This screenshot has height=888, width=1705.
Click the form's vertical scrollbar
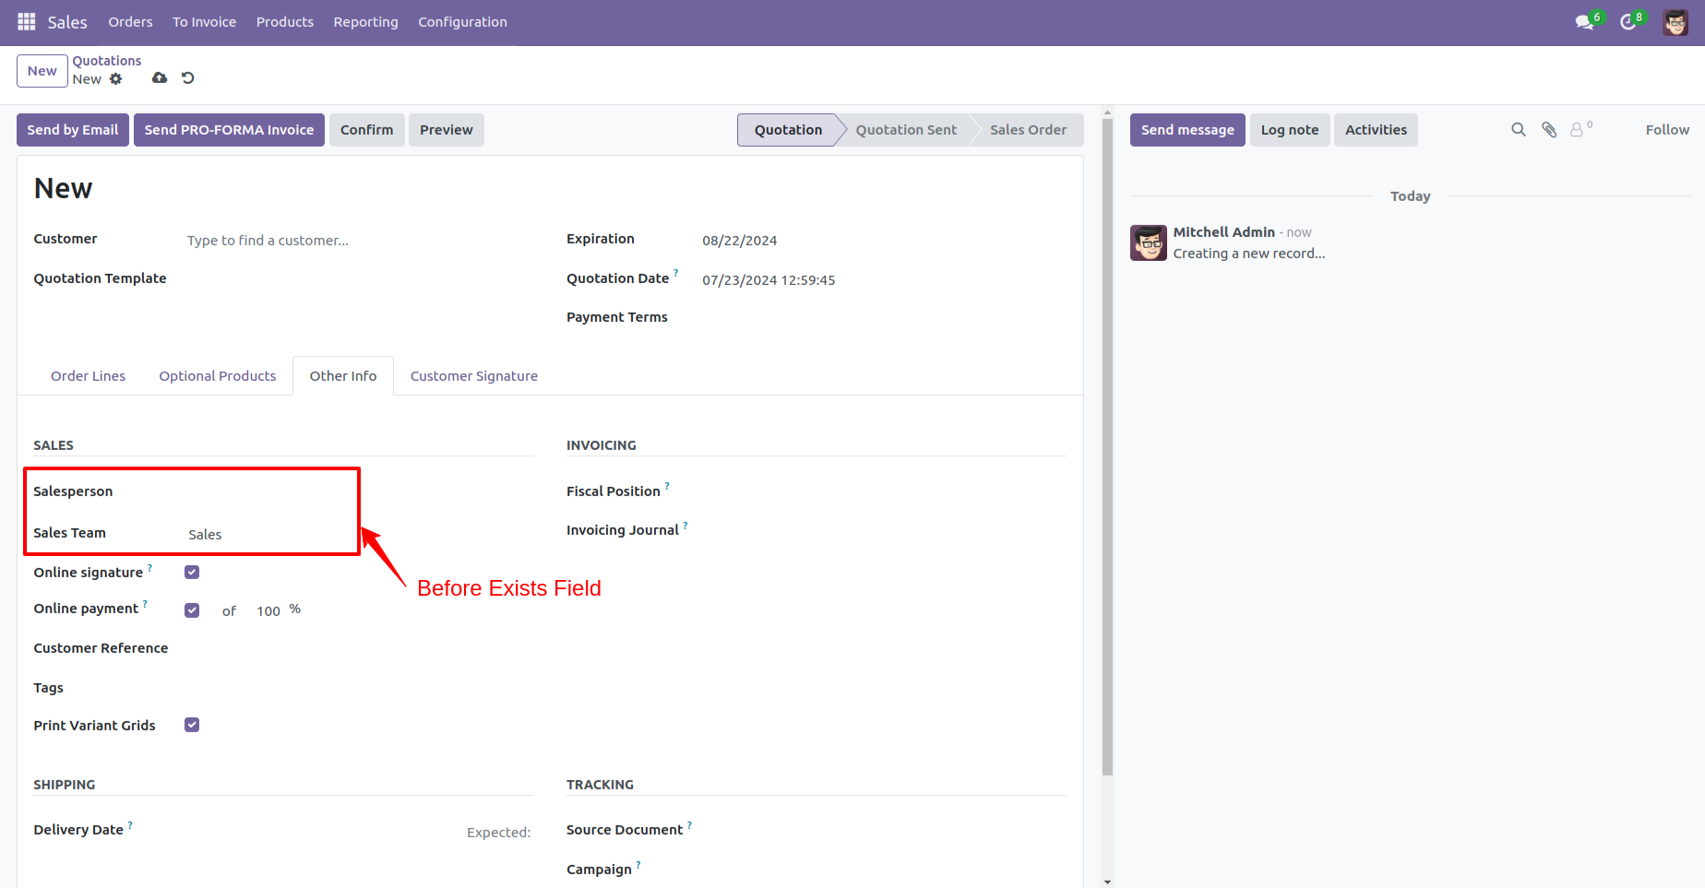[x=1107, y=443]
